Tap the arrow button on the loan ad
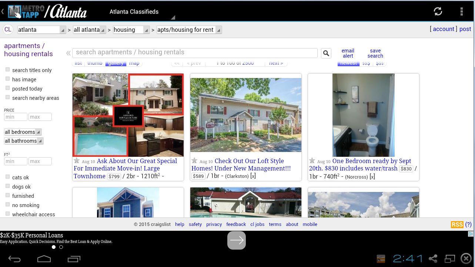This screenshot has height=267, width=475. 237,240
